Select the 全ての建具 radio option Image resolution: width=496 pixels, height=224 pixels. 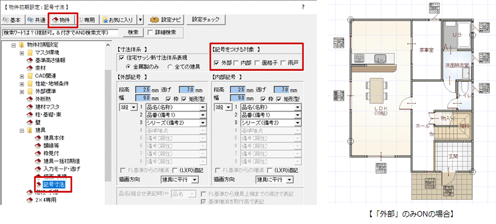[x=170, y=66]
